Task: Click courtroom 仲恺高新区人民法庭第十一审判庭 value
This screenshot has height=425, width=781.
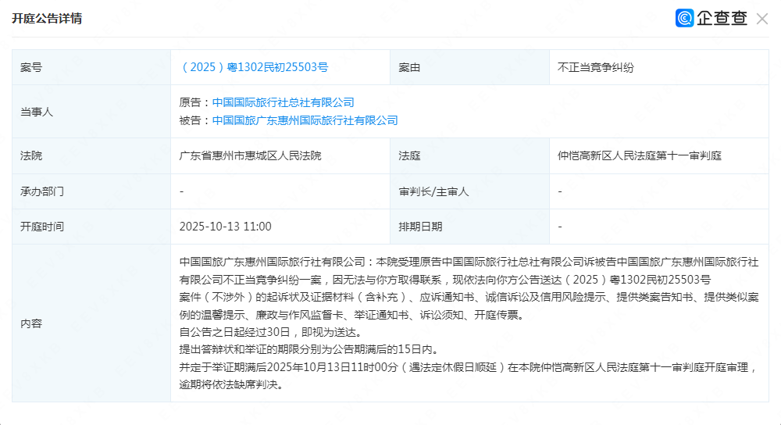Action: point(639,155)
